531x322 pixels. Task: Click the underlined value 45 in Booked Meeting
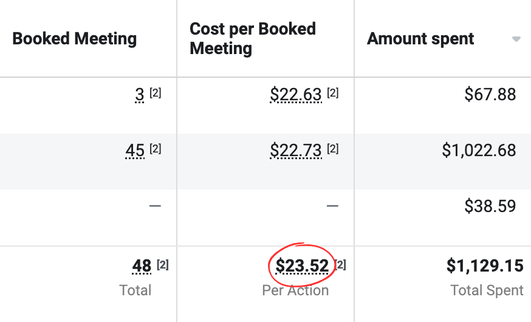click(x=134, y=150)
